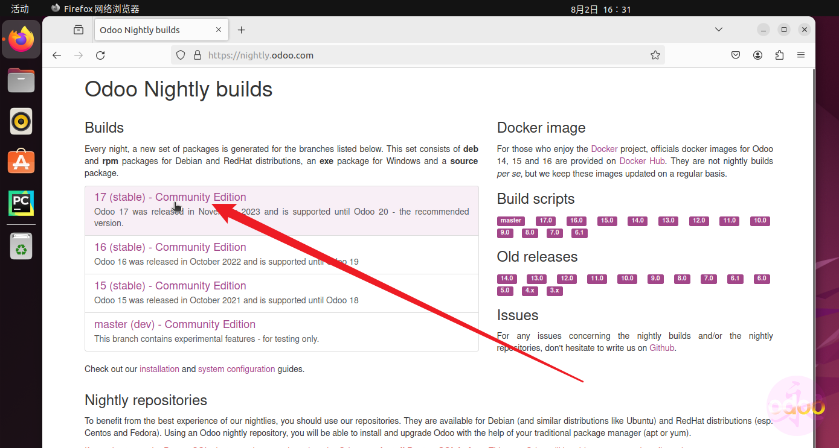Open Ubuntu Software in the dock
Viewport: 839px width, 448px height.
[x=21, y=162]
